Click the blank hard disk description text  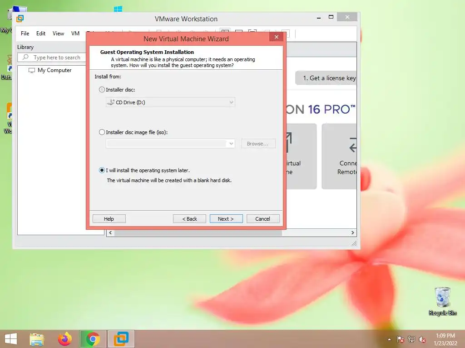tap(169, 180)
